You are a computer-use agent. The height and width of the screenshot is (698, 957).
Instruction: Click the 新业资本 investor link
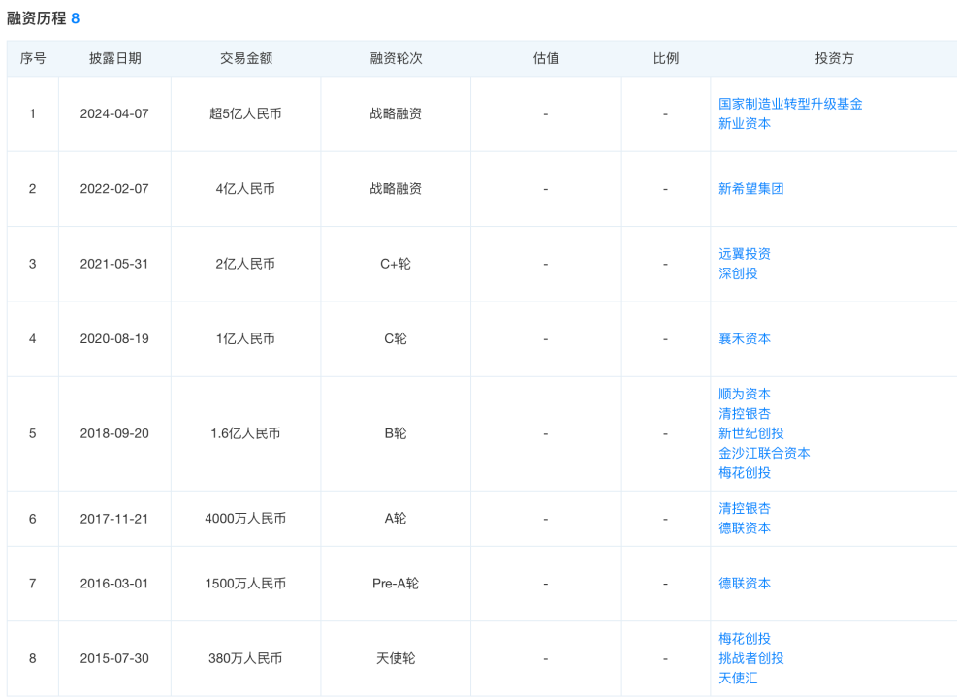745,124
